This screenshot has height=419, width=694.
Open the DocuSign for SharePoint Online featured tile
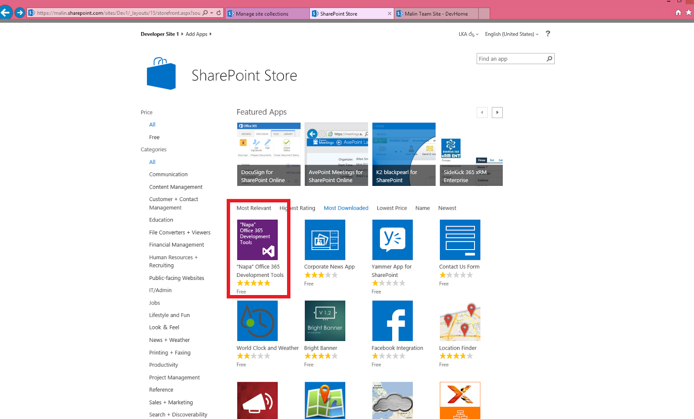click(x=269, y=154)
